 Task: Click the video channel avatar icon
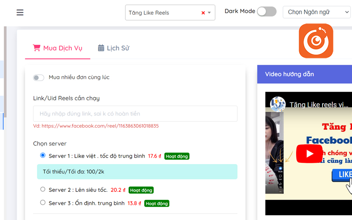[x=278, y=104]
